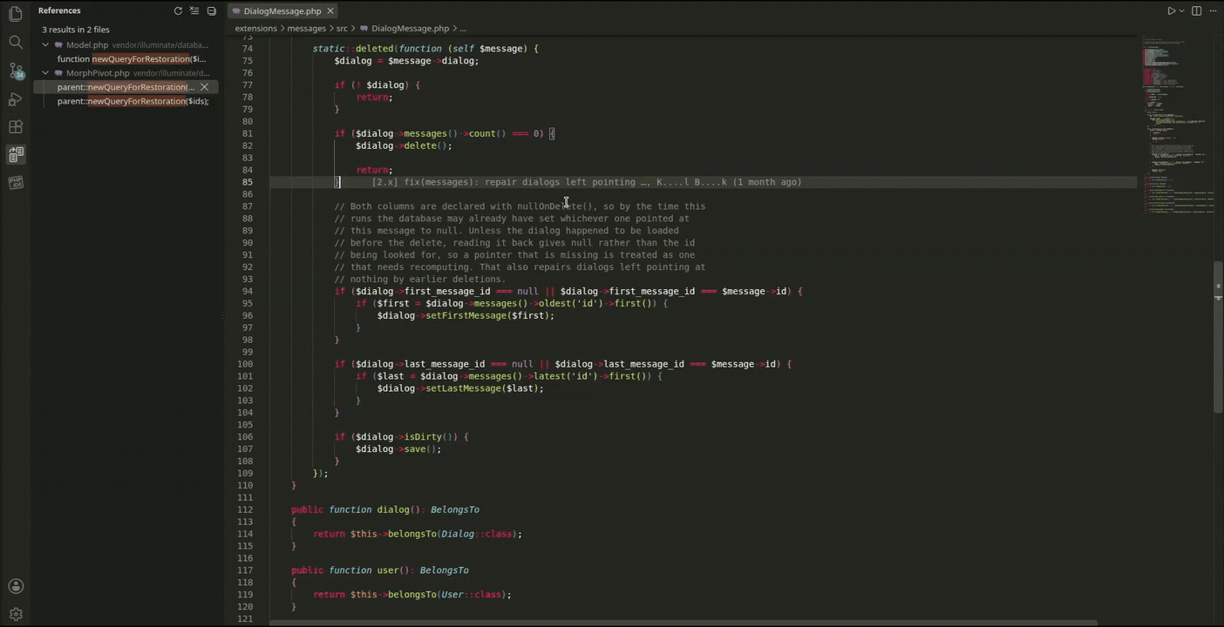Image resolution: width=1224 pixels, height=627 pixels.
Task: Click "$dialog->save();" on line 107
Action: [x=398, y=449]
